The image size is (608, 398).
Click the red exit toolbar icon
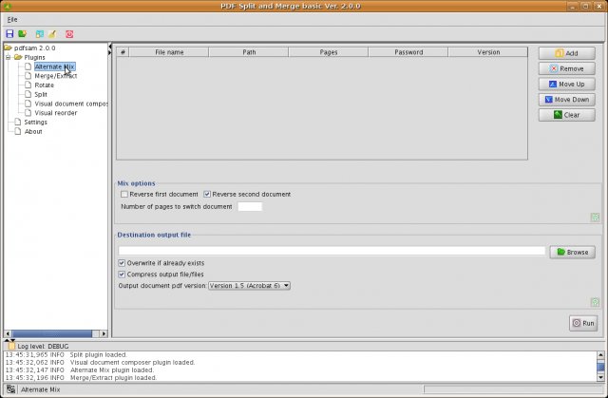click(69, 34)
